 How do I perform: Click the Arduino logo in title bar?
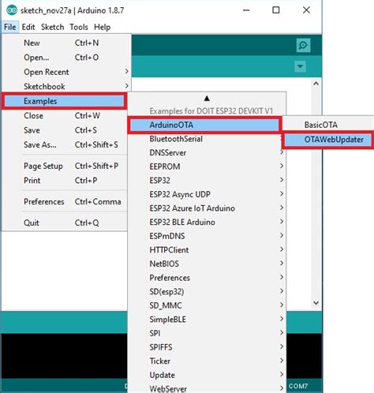(x=12, y=10)
